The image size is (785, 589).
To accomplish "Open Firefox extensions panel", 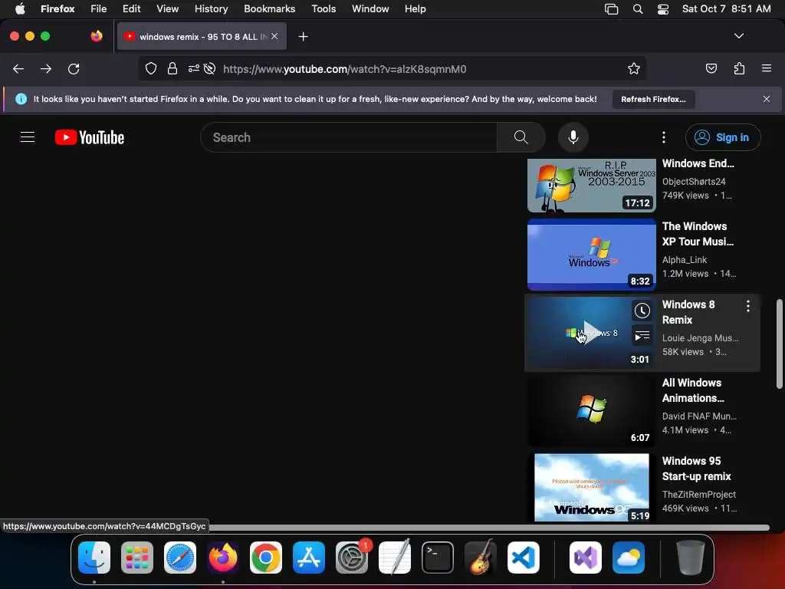I will click(x=739, y=68).
